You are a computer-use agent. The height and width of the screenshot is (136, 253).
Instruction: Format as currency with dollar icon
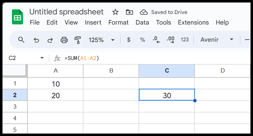tap(129, 40)
